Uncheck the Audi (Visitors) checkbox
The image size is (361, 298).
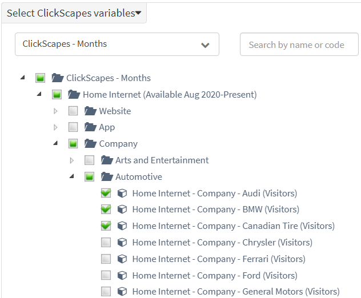(106, 193)
